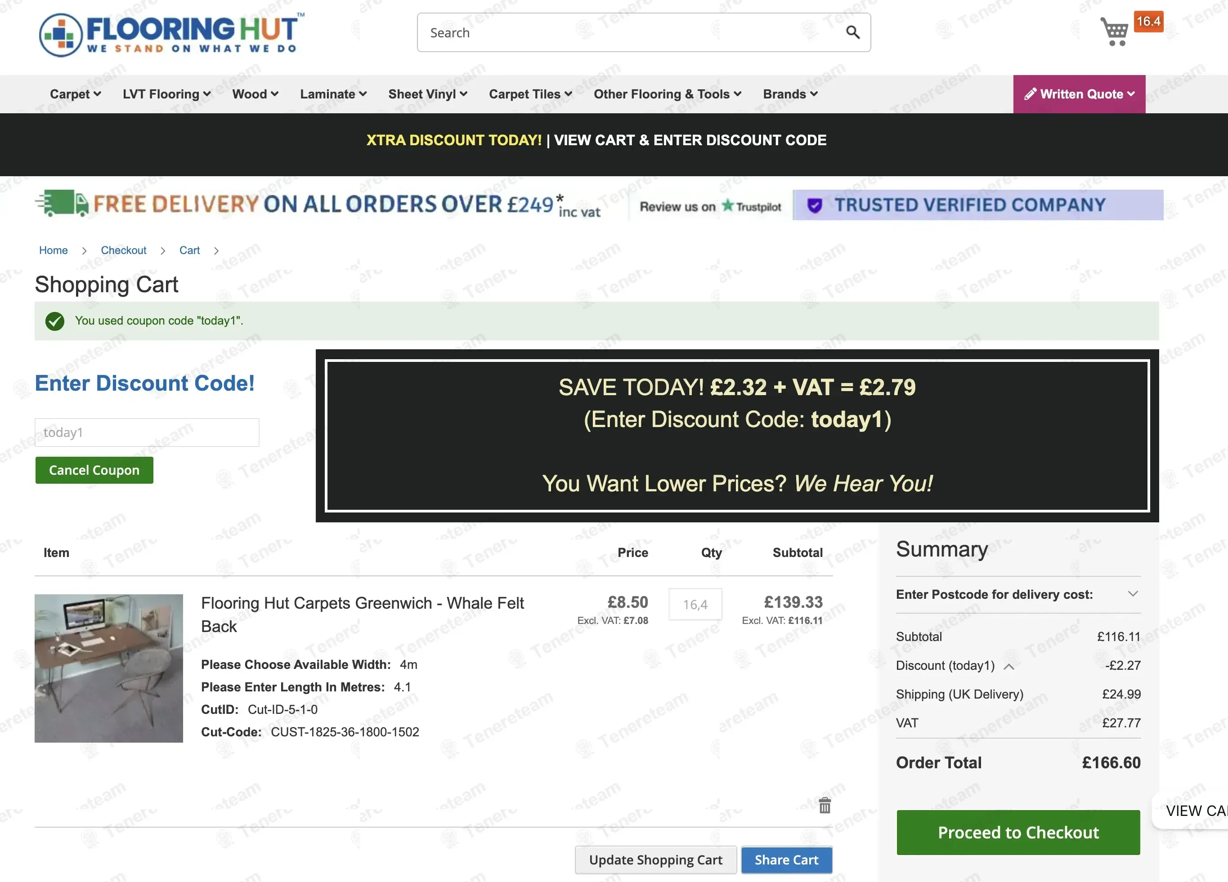The image size is (1228, 882).
Task: Collapse the Discount (today1) details chevron
Action: (1008, 666)
